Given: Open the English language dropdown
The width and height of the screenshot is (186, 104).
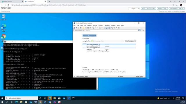Looking at the screenshot, I should (x=134, y=9).
